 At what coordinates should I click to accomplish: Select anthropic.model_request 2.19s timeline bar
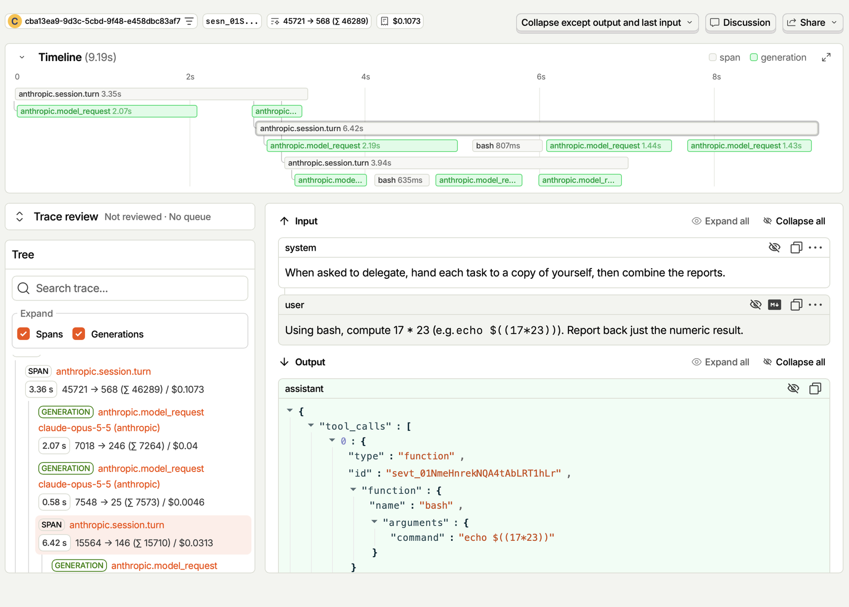[x=362, y=146]
